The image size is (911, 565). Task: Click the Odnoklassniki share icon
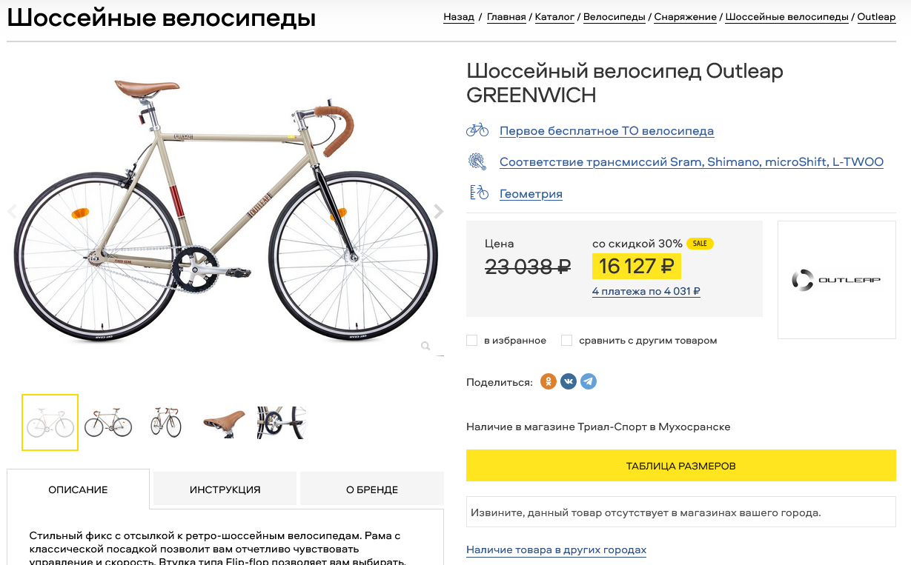(549, 382)
